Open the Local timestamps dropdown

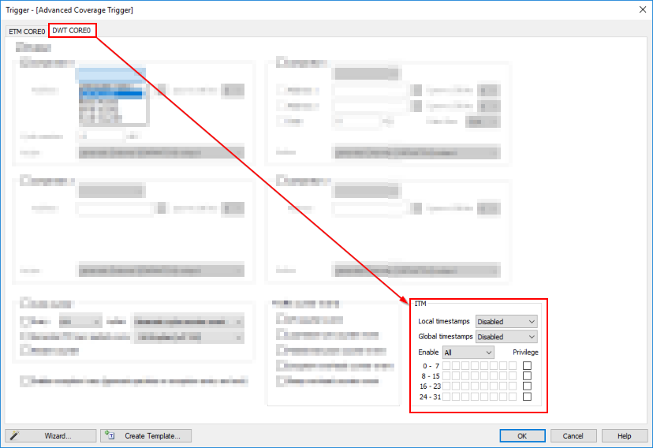coord(506,322)
